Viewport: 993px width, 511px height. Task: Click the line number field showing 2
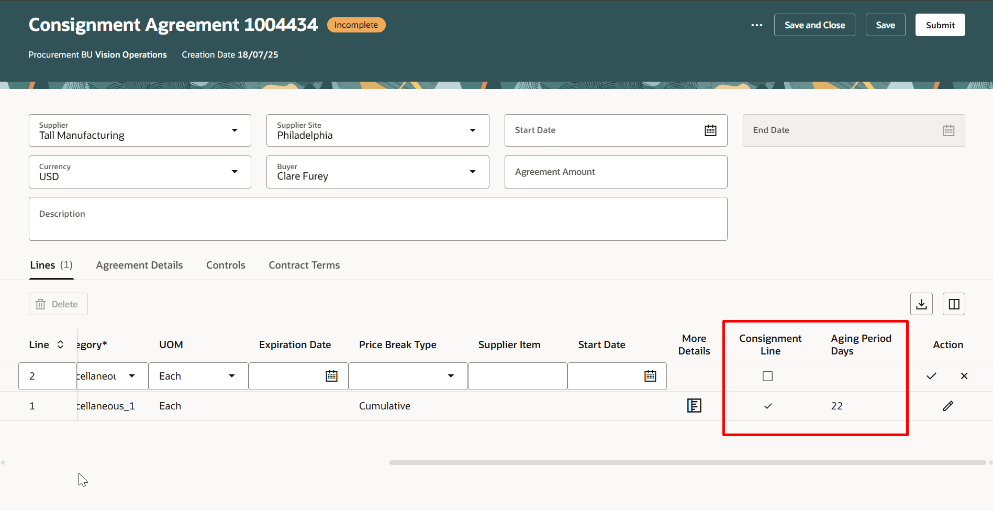[x=48, y=376]
